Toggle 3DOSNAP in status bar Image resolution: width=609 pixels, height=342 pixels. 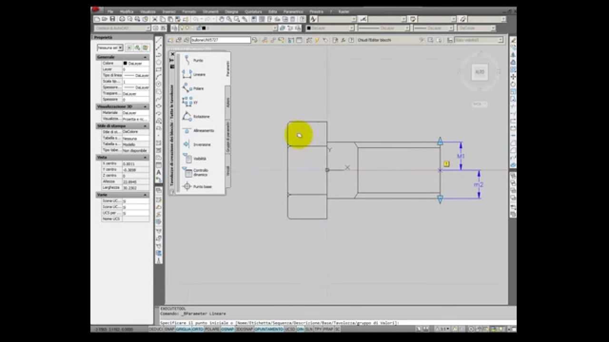(x=244, y=329)
